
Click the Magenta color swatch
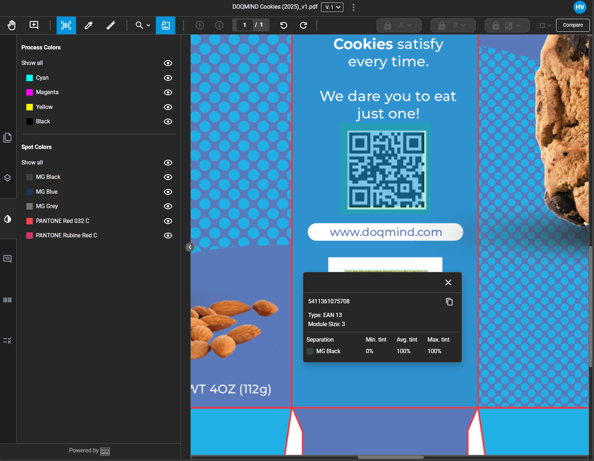(30, 92)
